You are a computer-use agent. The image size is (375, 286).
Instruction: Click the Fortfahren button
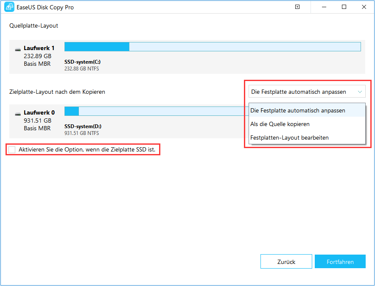point(340,262)
